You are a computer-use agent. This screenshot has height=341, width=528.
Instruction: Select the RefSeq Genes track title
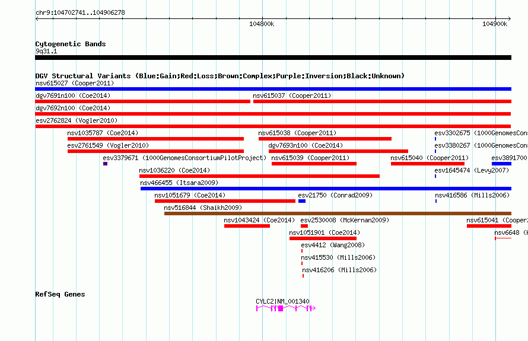tap(61, 294)
